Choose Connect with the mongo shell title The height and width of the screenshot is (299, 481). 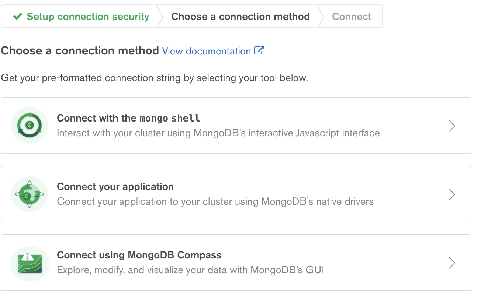[128, 118]
